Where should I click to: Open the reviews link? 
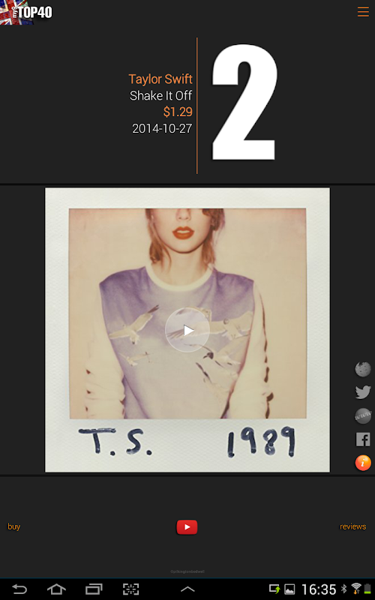click(352, 526)
